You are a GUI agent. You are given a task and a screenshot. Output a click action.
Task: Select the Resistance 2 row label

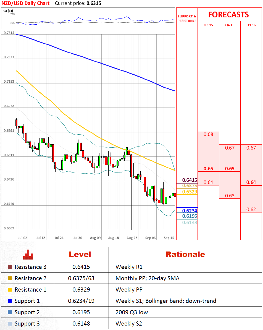30,278
